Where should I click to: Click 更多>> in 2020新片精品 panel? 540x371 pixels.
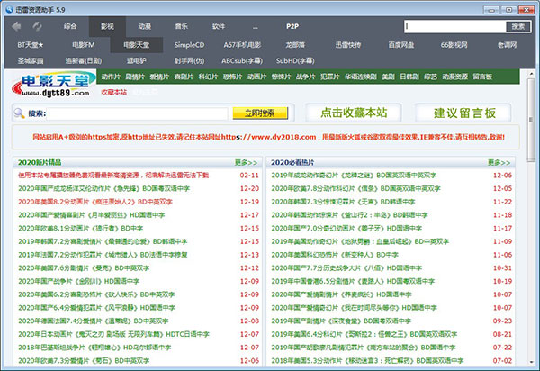(x=246, y=162)
